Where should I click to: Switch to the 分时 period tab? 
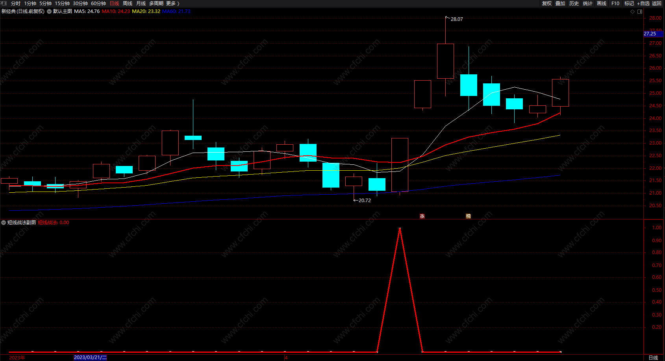coord(16,4)
